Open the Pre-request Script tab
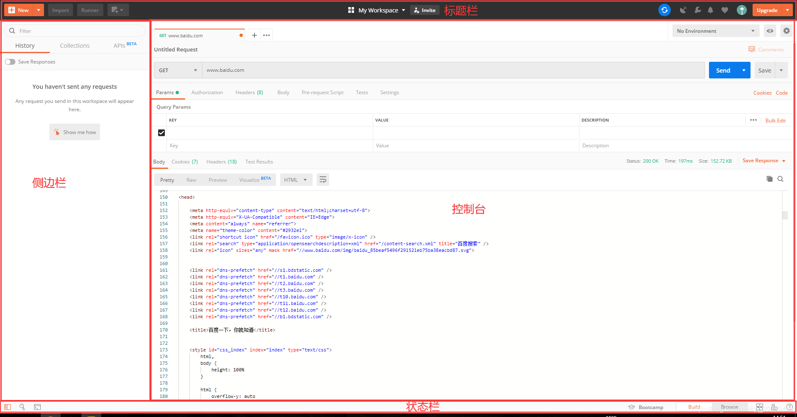This screenshot has width=797, height=417. (x=323, y=93)
